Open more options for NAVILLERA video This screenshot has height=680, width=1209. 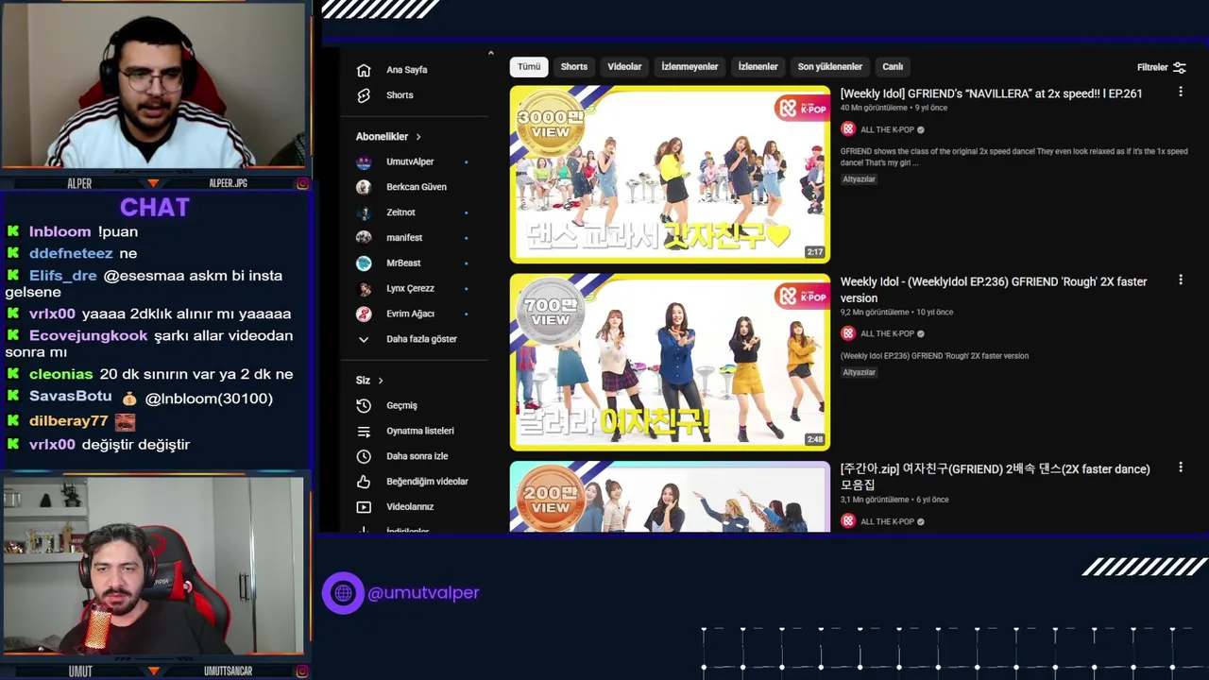(1180, 92)
